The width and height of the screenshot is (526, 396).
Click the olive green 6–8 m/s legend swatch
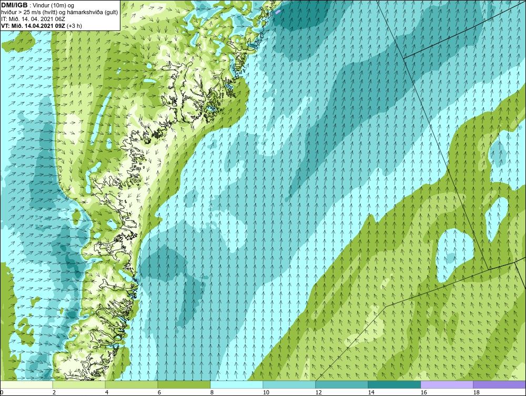pyautogui.click(x=184, y=384)
